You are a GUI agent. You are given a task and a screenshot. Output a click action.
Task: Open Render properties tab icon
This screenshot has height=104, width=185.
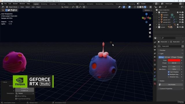155,47
